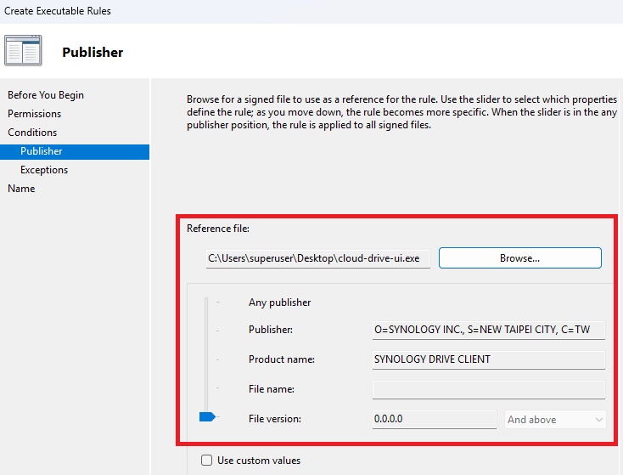Click the File version field showing 0.0.0.0
This screenshot has width=623, height=475.
point(434,419)
